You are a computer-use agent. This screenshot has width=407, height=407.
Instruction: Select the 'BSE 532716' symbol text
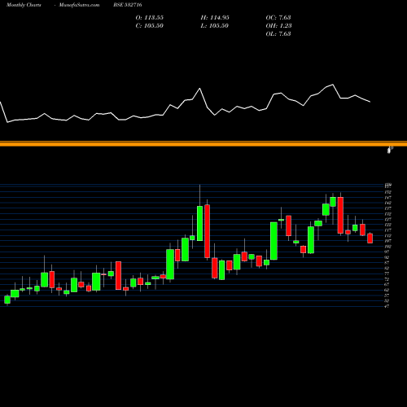coord(128,5)
